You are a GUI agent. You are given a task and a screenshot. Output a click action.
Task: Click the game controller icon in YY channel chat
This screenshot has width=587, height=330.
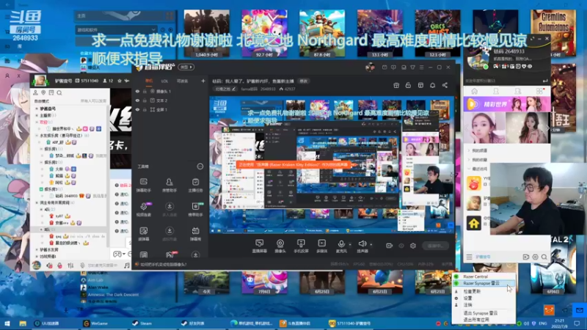coord(117,254)
